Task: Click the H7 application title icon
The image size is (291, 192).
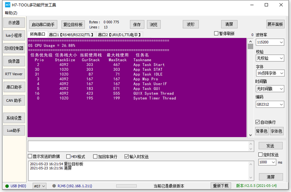Action: (x=8, y=5)
